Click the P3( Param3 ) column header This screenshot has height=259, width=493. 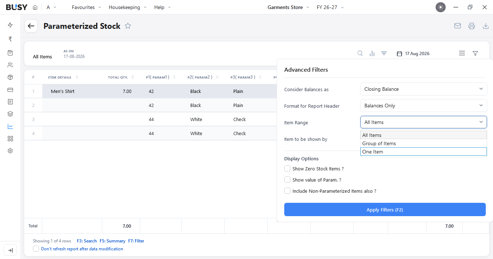point(243,77)
